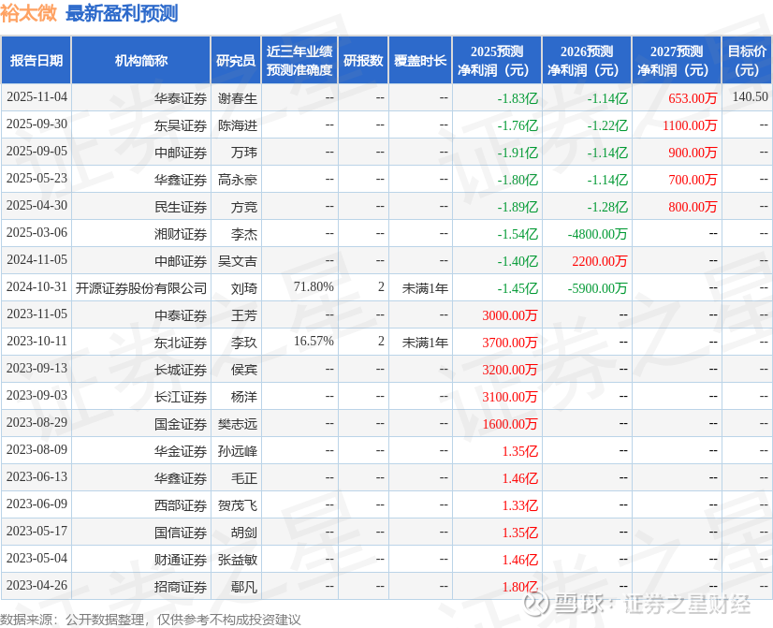Screen dimensions: 773x628
Task: Click the date 2025-11-04
Action: tap(37, 97)
